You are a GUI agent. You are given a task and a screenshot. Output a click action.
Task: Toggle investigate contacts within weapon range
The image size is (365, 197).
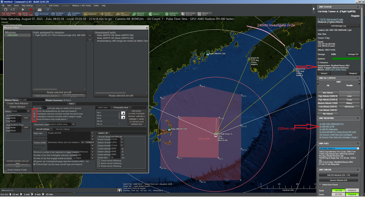[x=35, y=116]
